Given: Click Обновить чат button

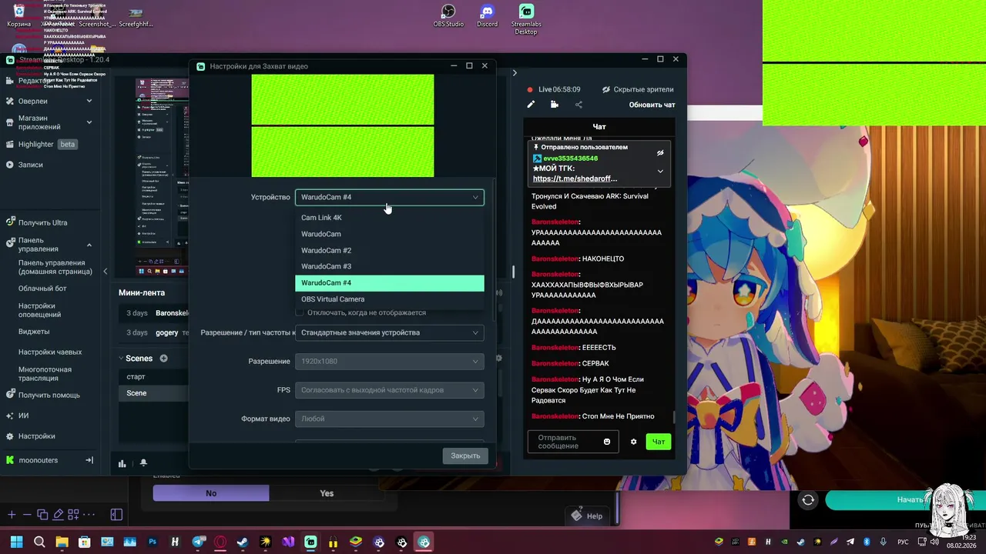Looking at the screenshot, I should [652, 105].
